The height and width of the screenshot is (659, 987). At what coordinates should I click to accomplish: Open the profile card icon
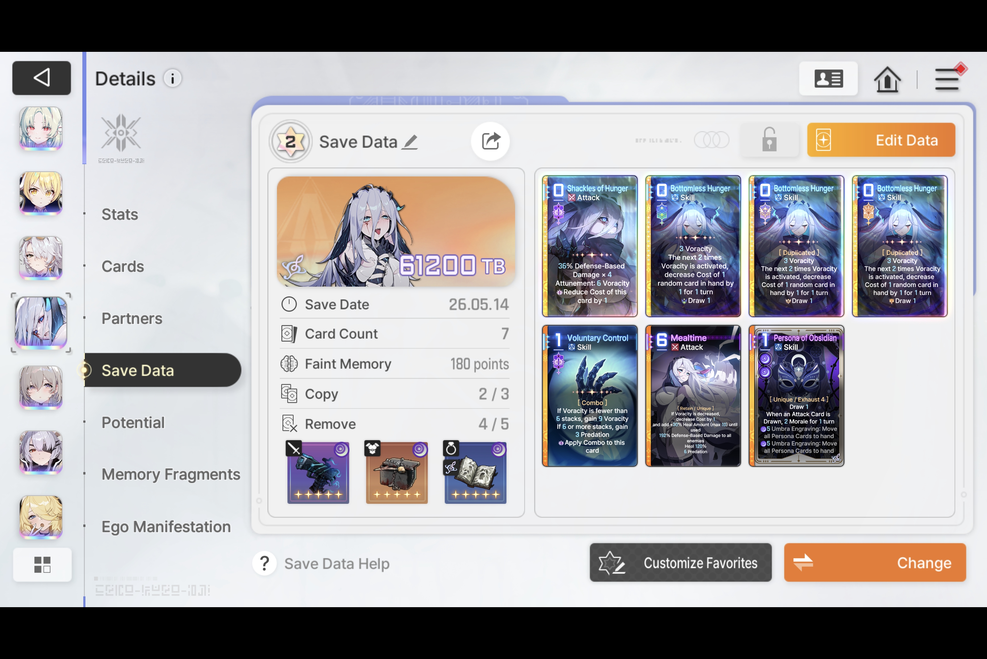click(x=828, y=79)
